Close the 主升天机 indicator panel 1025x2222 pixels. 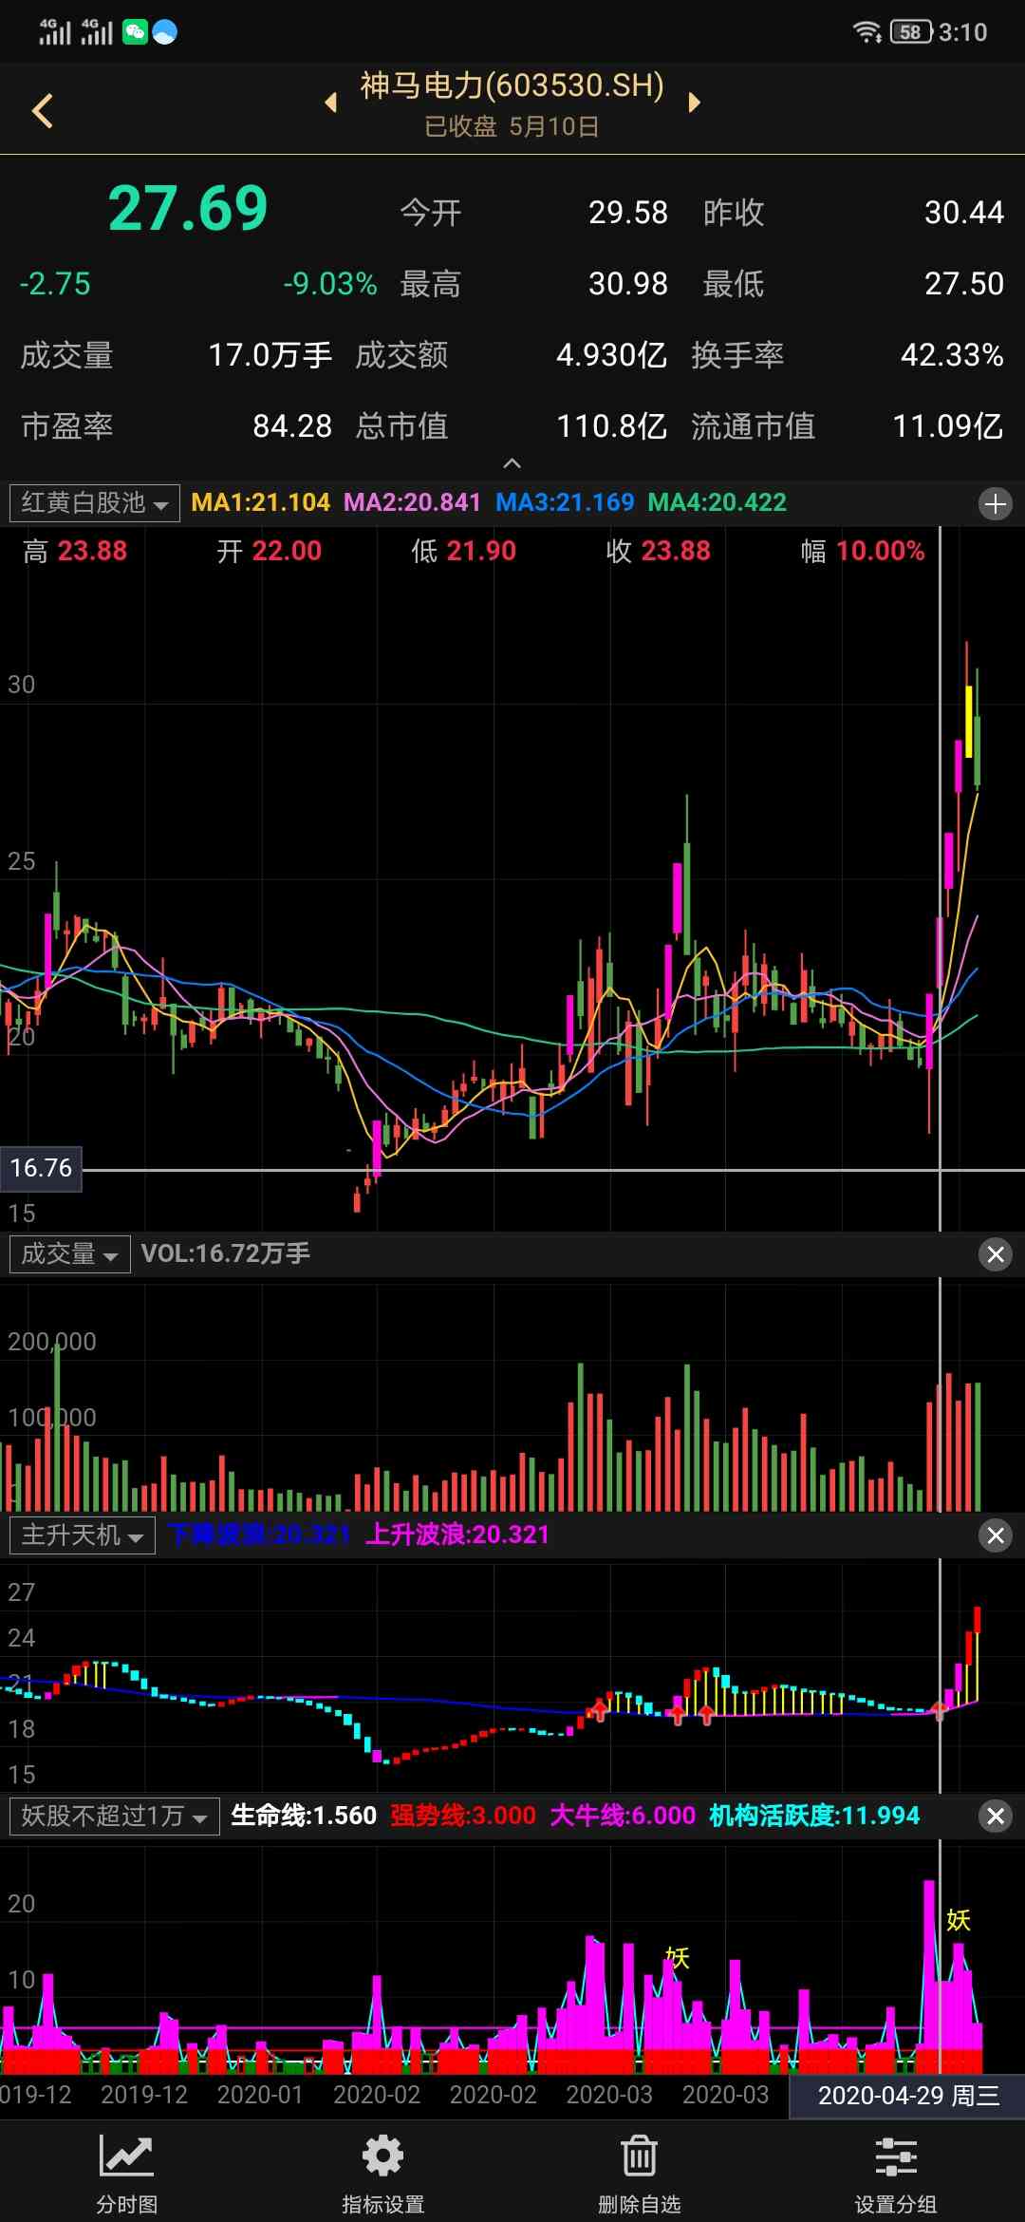point(995,1535)
